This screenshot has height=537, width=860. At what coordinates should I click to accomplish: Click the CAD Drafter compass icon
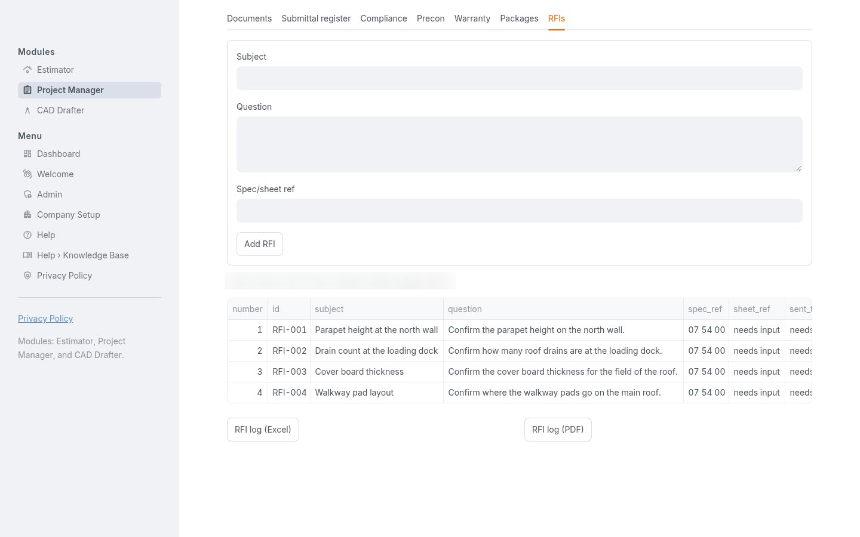point(27,110)
